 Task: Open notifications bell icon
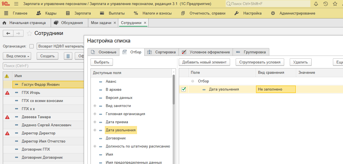[316, 4]
